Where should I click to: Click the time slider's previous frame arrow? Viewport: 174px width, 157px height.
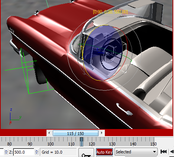(49, 133)
